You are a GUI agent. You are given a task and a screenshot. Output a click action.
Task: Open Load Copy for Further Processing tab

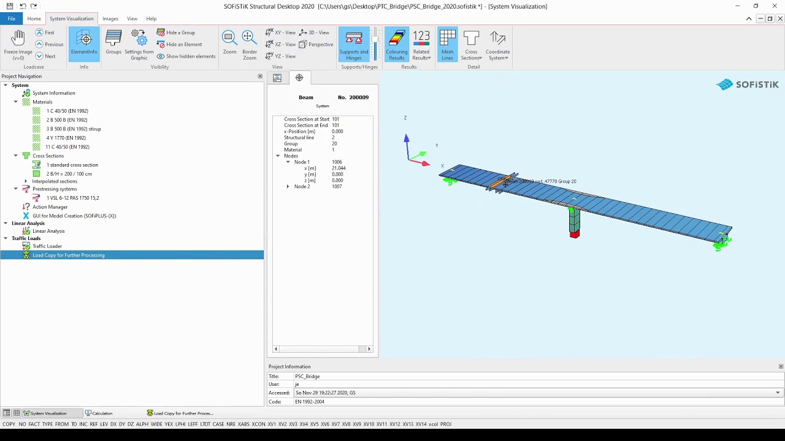coord(180,413)
